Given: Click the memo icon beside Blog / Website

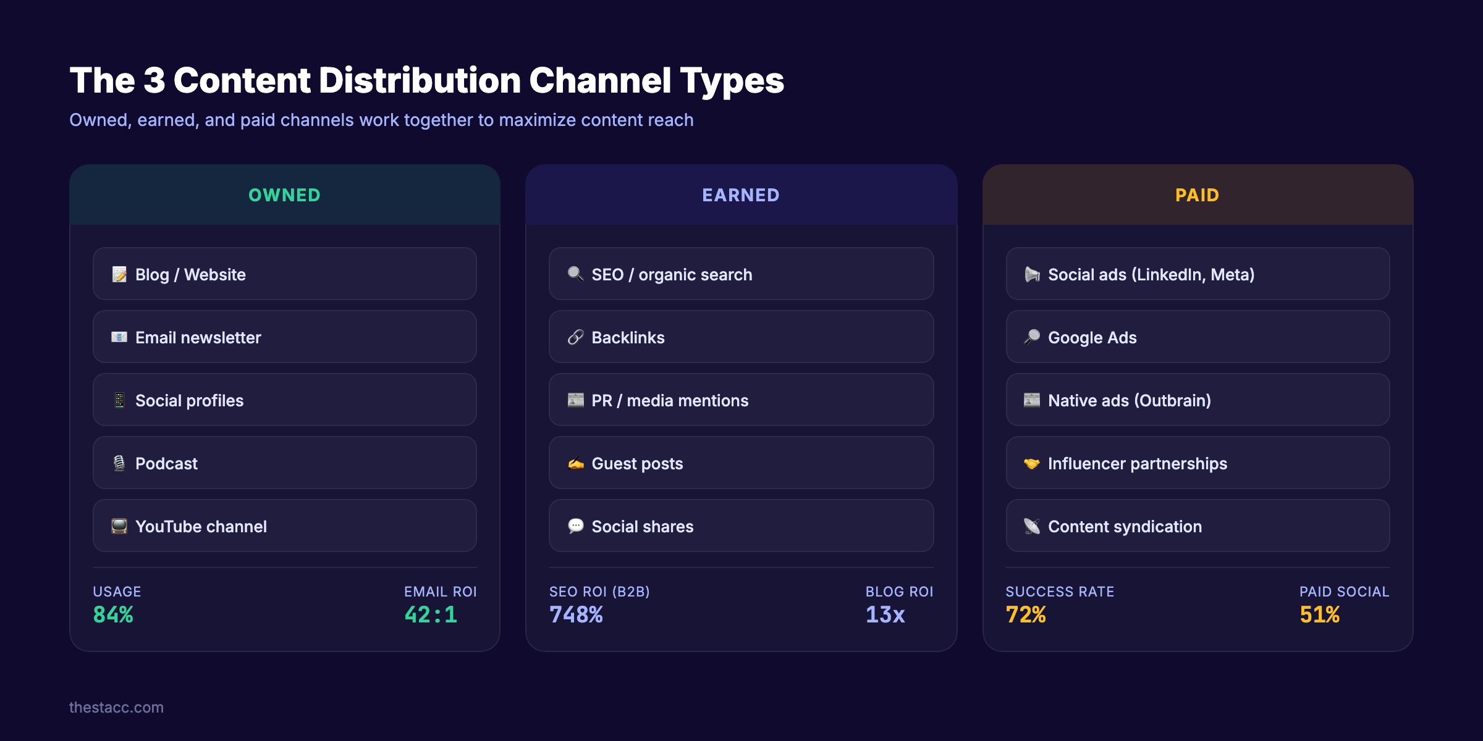Looking at the screenshot, I should (x=119, y=274).
